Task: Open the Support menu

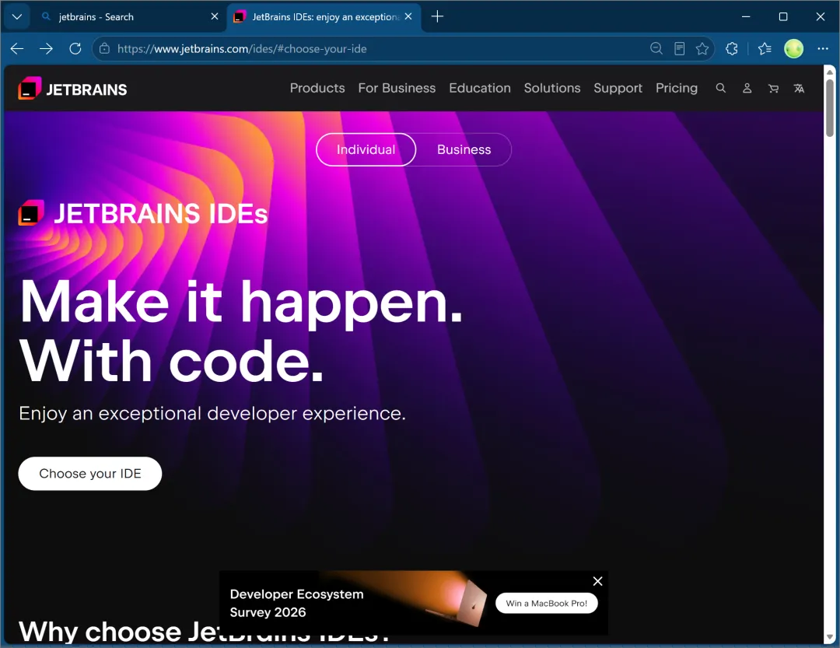Action: click(618, 88)
